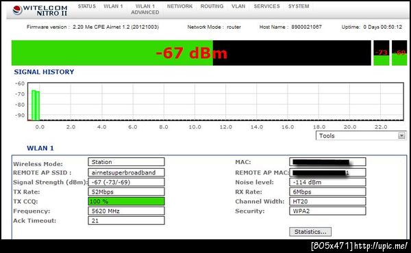Click the WLAN 1 section heading
The image size is (411, 253).
tap(40, 148)
